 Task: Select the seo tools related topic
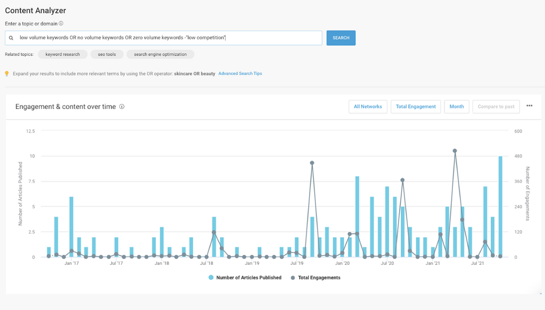point(107,54)
